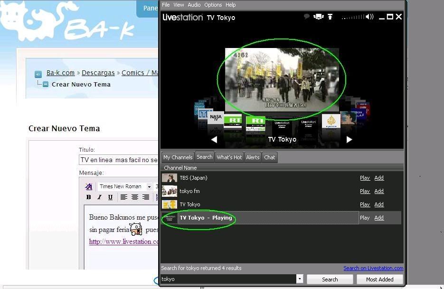This screenshot has width=444, height=289.
Task: Open the File menu in Livestation
Action: tap(166, 5)
